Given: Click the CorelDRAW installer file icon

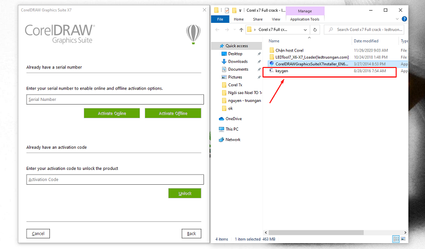Looking at the screenshot, I should [x=271, y=64].
